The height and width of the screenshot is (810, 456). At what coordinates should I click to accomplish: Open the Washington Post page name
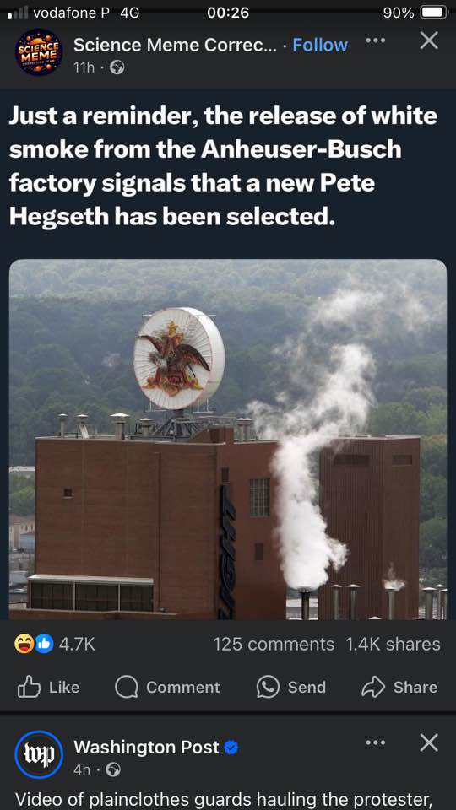point(146,747)
